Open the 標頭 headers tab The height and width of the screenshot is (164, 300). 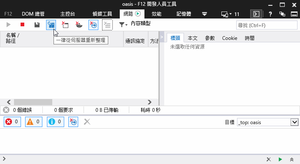click(x=175, y=38)
